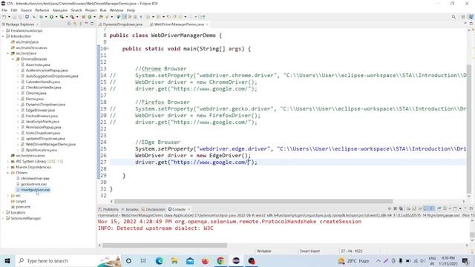Collapse the Introduction project node

tap(3, 36)
